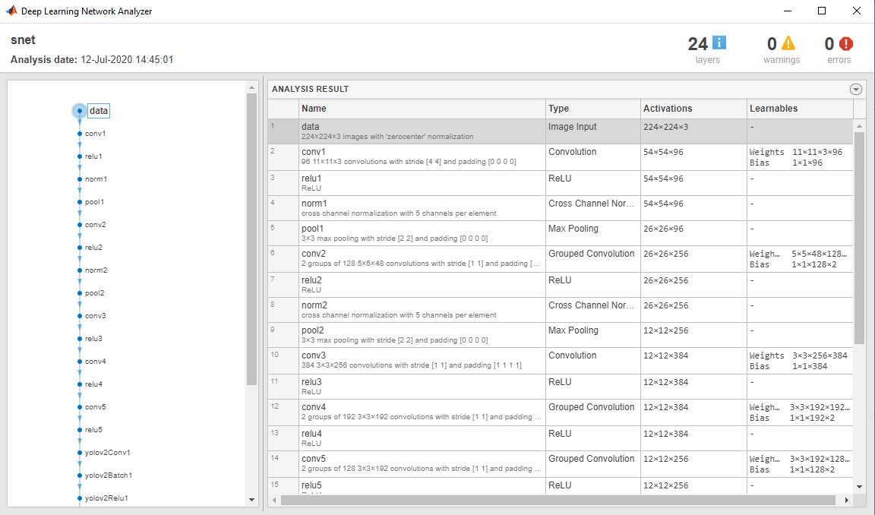
Task: Click the blue info icon beside 24 layers
Action: [x=719, y=43]
